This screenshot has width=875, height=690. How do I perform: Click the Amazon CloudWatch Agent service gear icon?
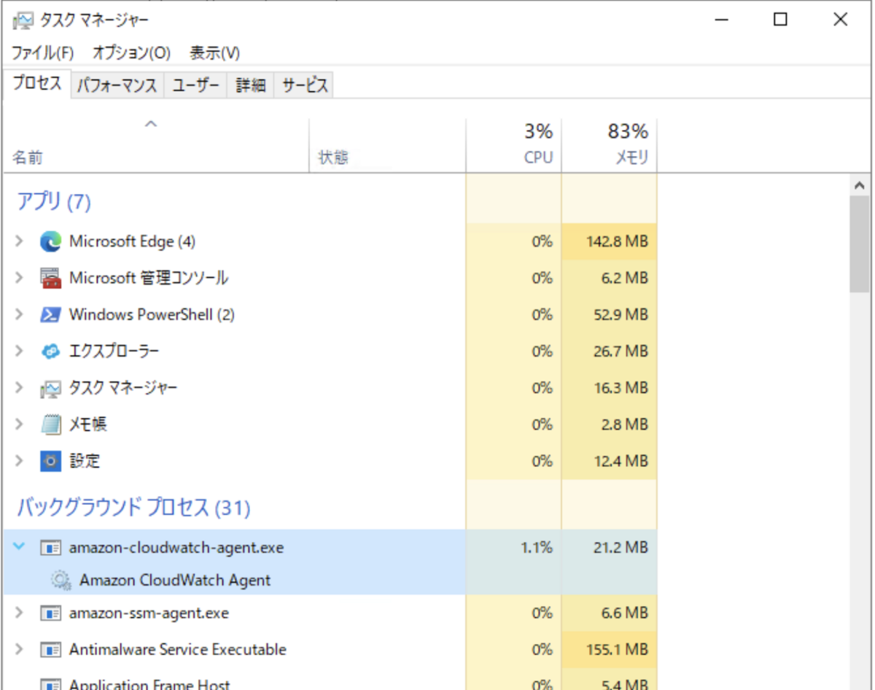coord(61,581)
